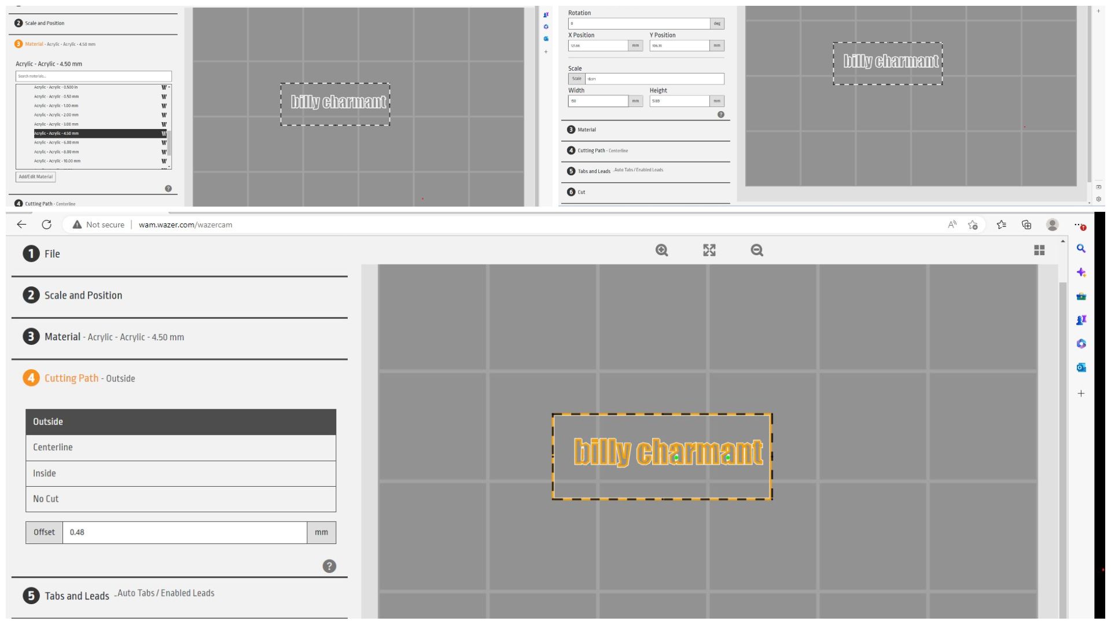Click the settings gear in the top-right window's sidebar

point(1098,199)
